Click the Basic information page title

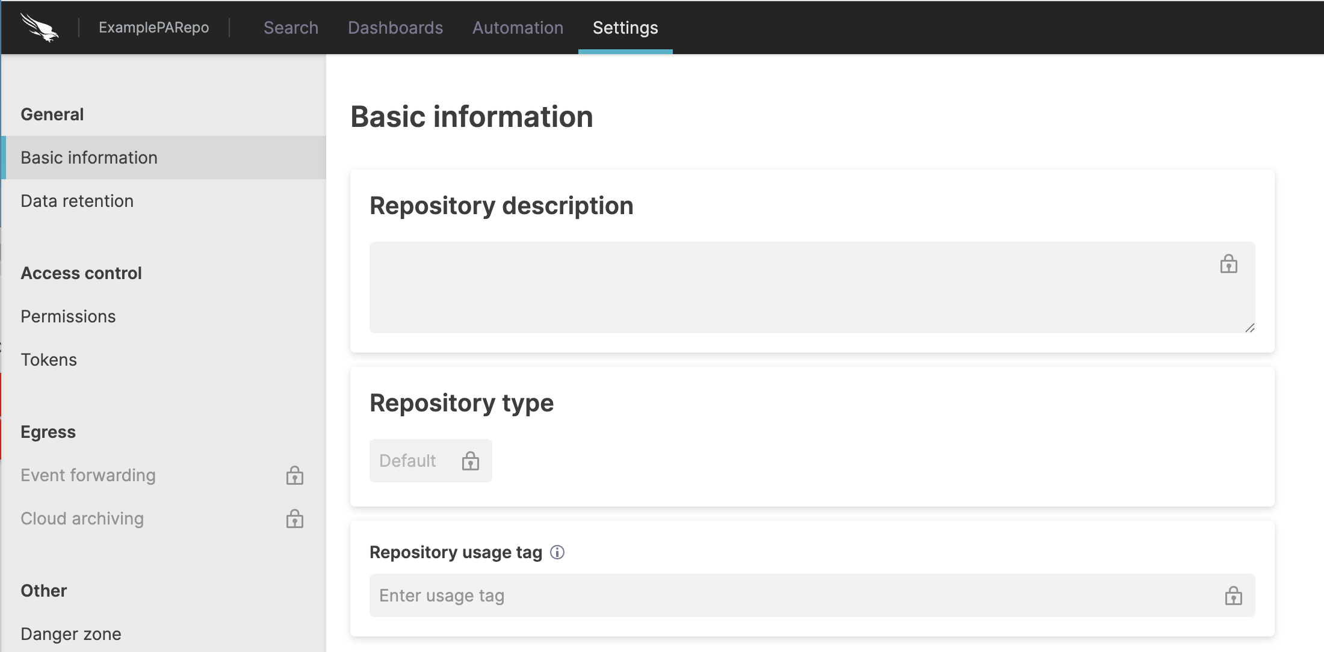472,117
